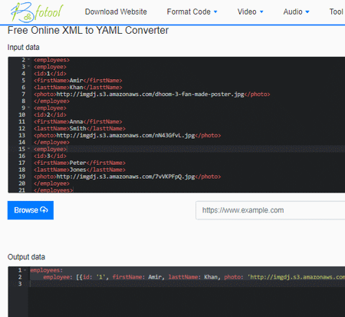The image size is (345, 317).
Task: Focus the https://www.example.com URL field
Action: (x=271, y=210)
